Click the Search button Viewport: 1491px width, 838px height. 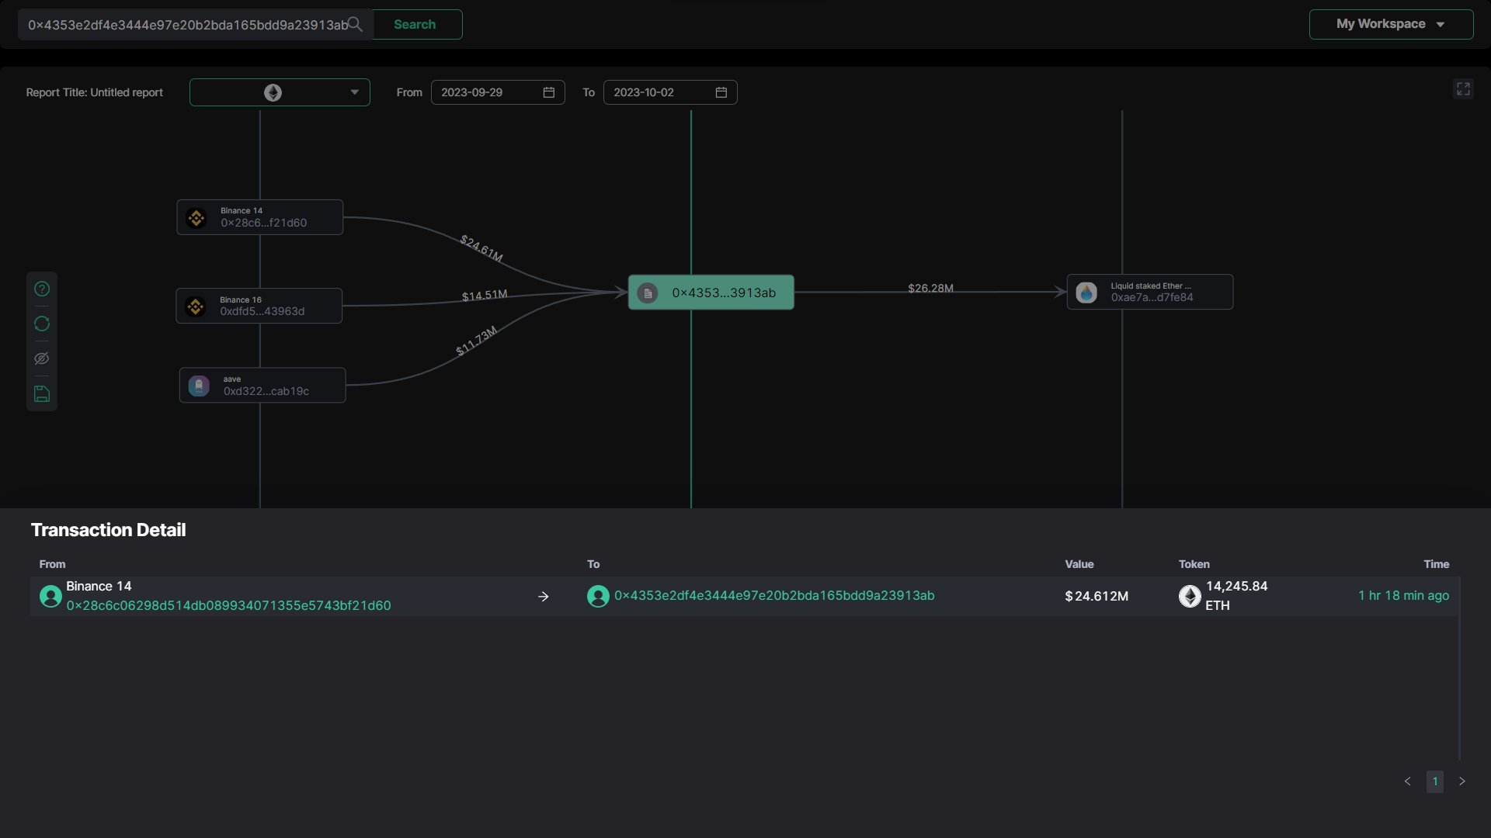click(415, 24)
